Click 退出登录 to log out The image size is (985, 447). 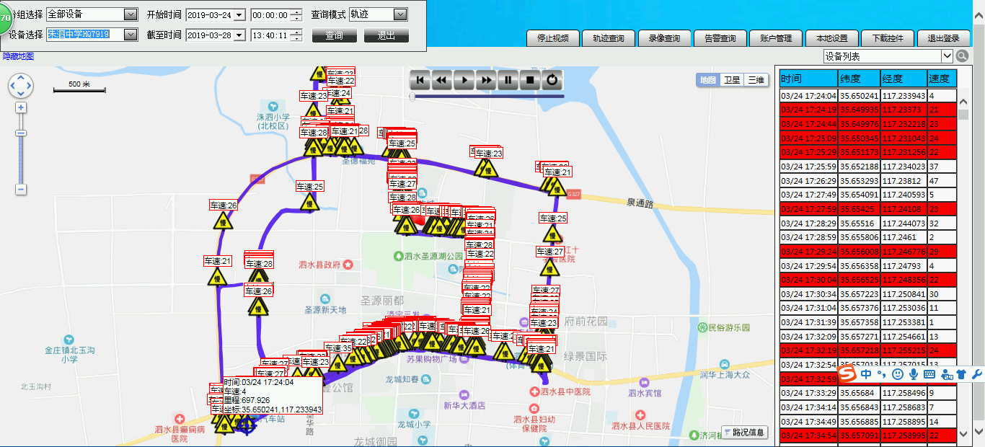942,38
